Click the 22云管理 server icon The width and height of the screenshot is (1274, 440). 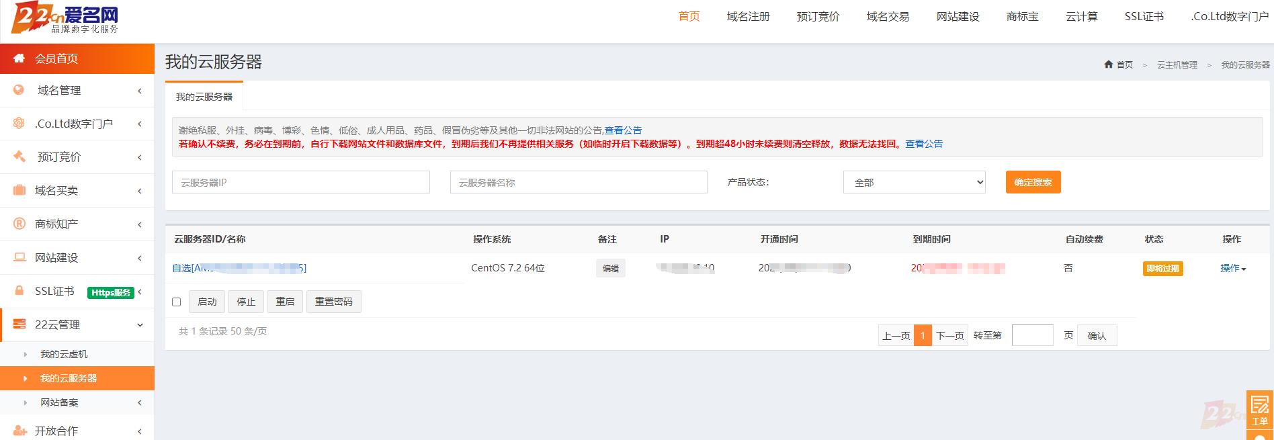click(19, 324)
